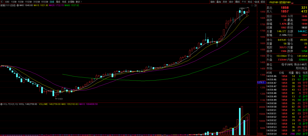Click the 叠加 overlay button
The width and height of the screenshot is (308, 136).
tap(219, 2)
